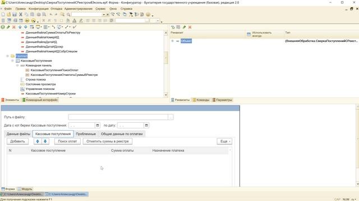
Task: Open the Администрирование menu
Action: coord(79,9)
